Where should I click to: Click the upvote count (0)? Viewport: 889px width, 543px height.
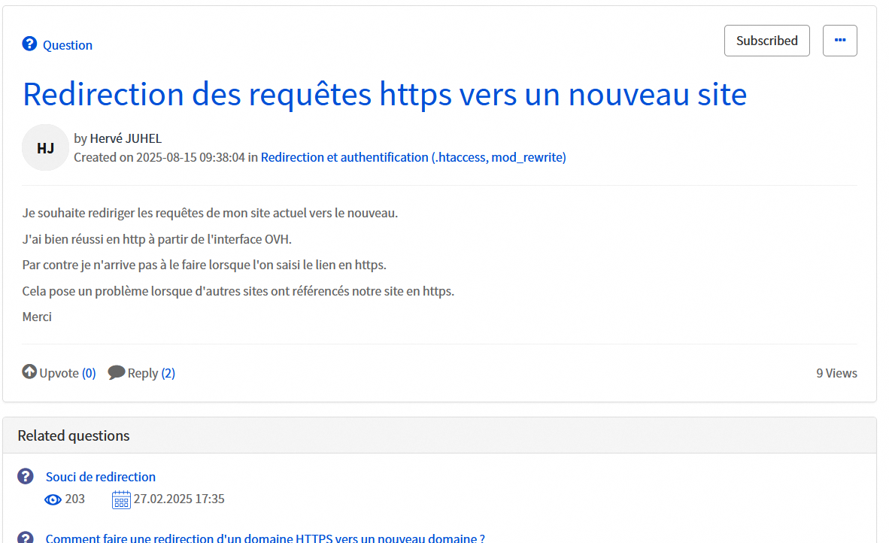click(89, 373)
